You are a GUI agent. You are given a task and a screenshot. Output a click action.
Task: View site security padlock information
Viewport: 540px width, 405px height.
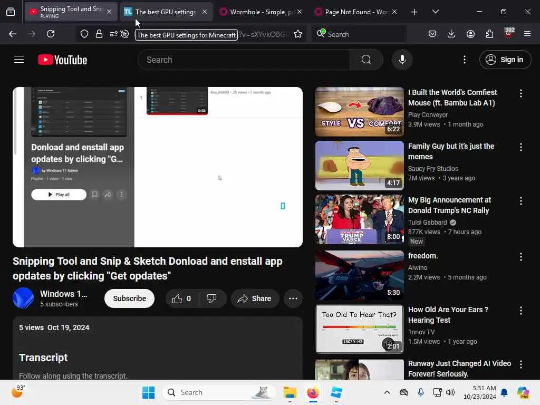tap(99, 34)
